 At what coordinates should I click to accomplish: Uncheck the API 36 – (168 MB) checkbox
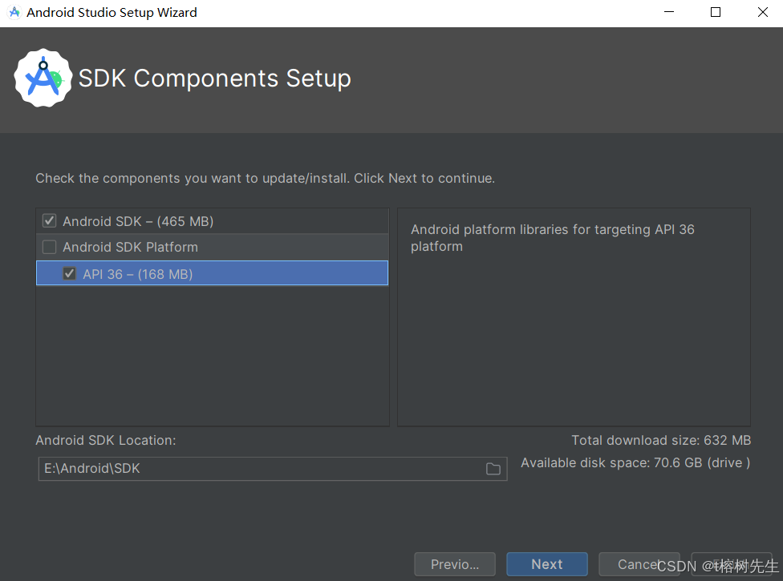pos(70,274)
